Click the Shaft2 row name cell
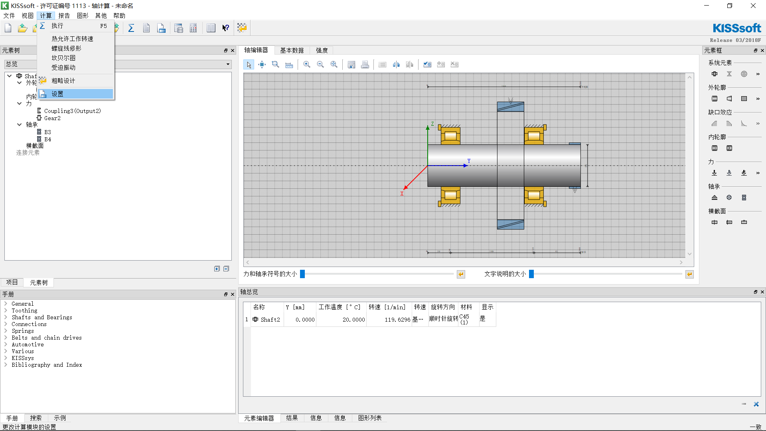The height and width of the screenshot is (431, 766). coord(267,320)
